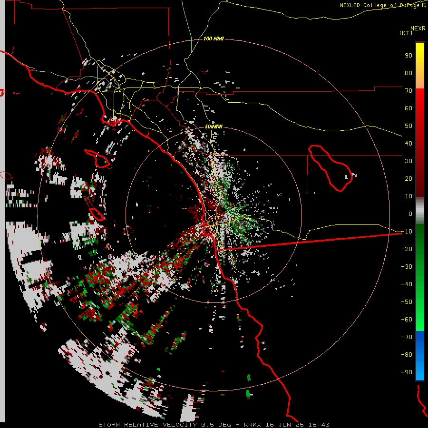Screen dimensions: 428x428
Task: Click the positive 10 scale value
Action: click(x=409, y=196)
